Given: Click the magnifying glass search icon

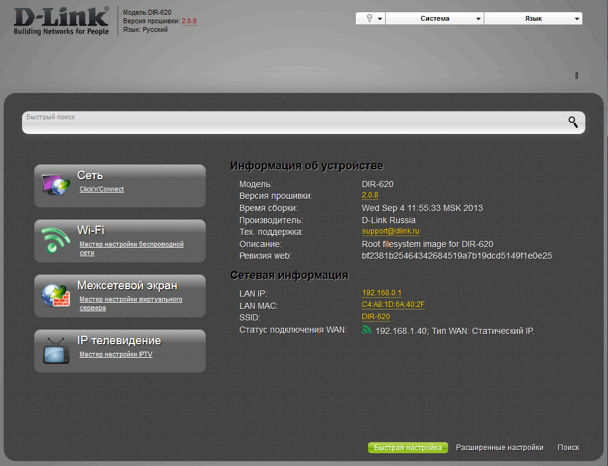Looking at the screenshot, I should click(x=573, y=122).
